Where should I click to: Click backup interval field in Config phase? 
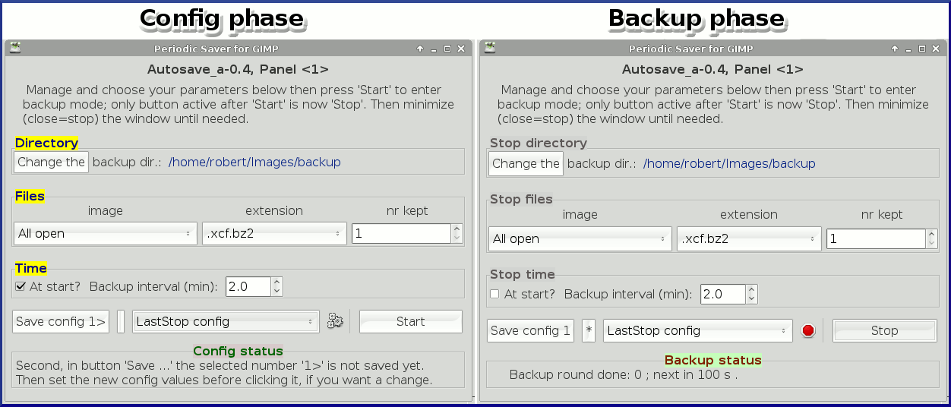coord(248,286)
